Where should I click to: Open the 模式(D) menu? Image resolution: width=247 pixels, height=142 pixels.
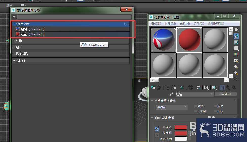pyautogui.click(x=156, y=24)
